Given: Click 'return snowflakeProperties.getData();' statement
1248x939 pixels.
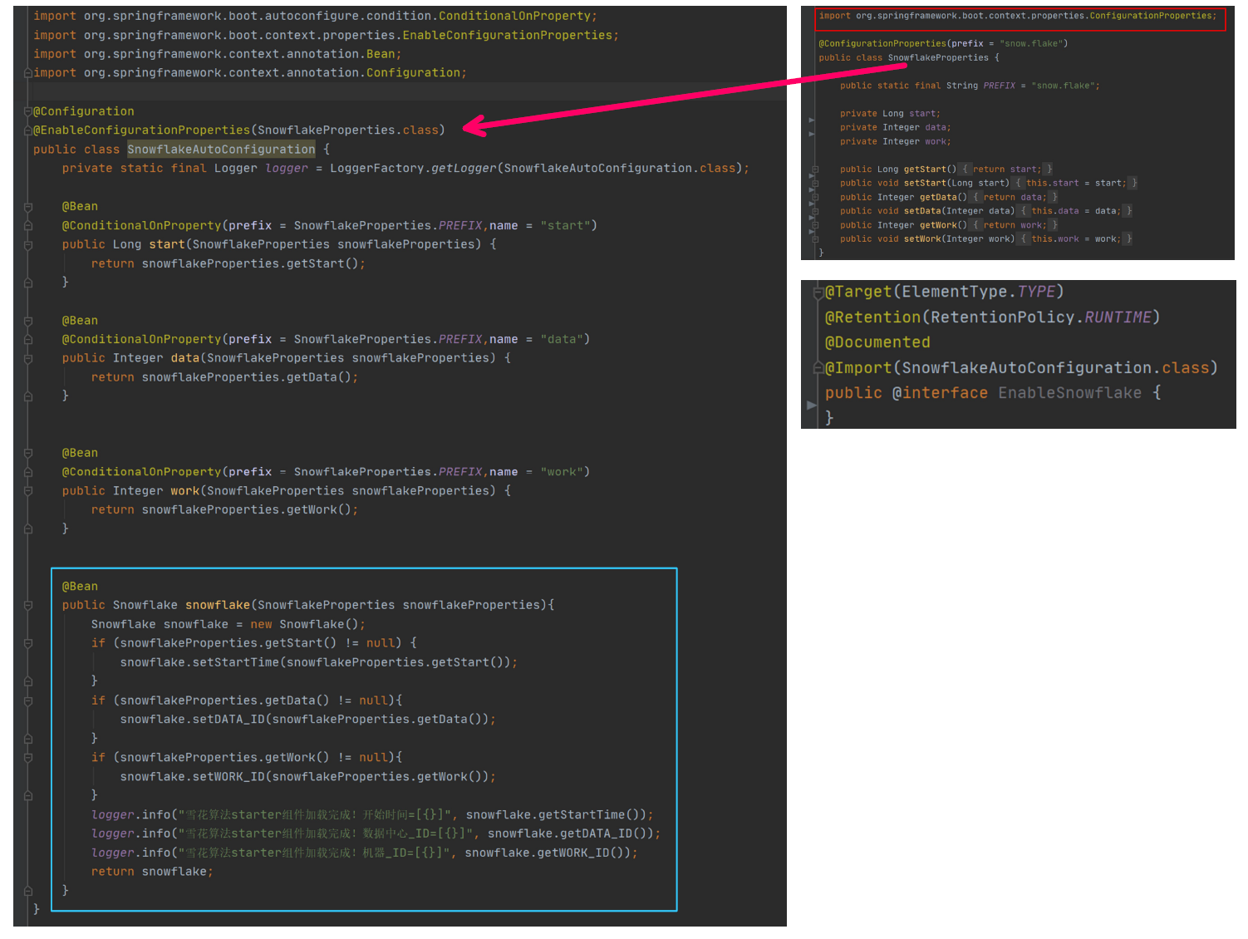Looking at the screenshot, I should click(x=224, y=377).
